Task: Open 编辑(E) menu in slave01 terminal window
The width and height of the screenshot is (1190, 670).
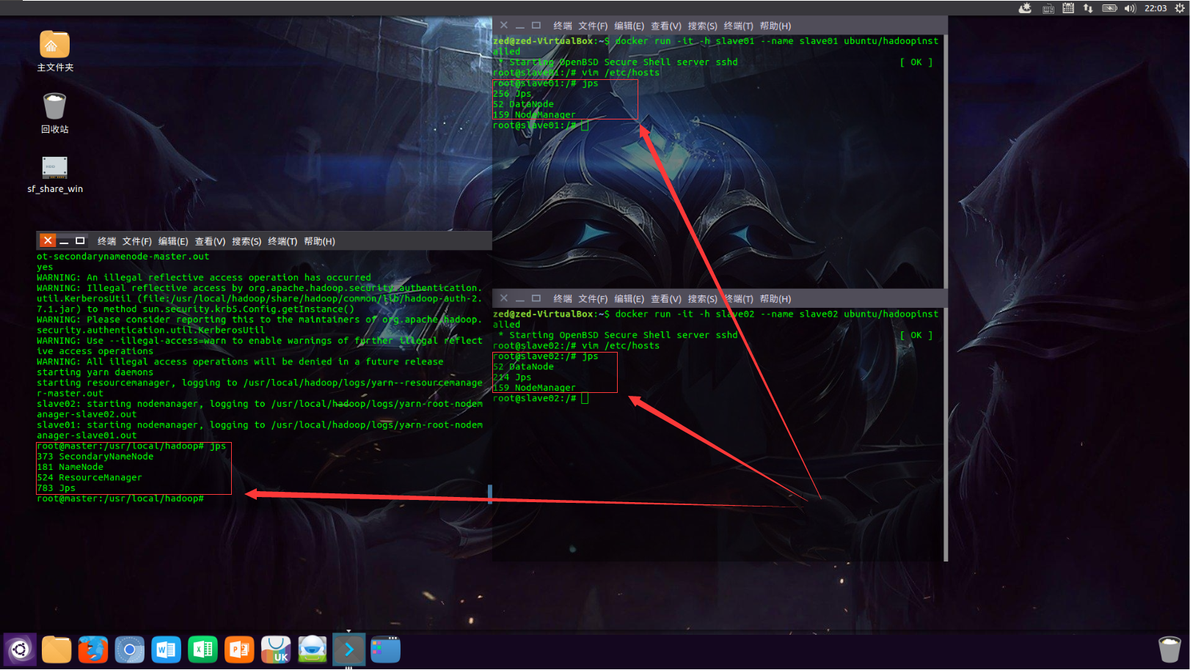Action: point(629,26)
